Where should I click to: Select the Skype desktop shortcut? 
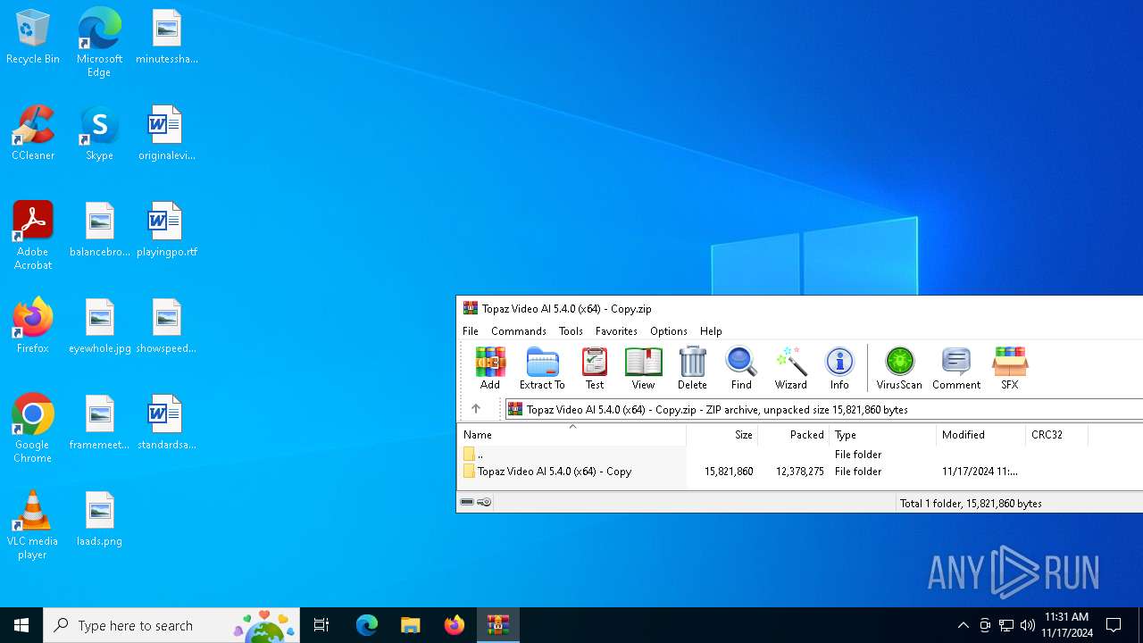[x=99, y=133]
